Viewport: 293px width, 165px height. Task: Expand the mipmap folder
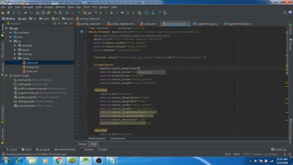pyautogui.click(x=15, y=54)
